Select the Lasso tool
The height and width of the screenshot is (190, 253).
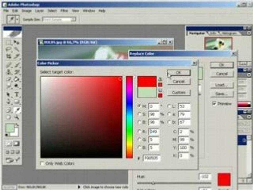tap(8, 49)
